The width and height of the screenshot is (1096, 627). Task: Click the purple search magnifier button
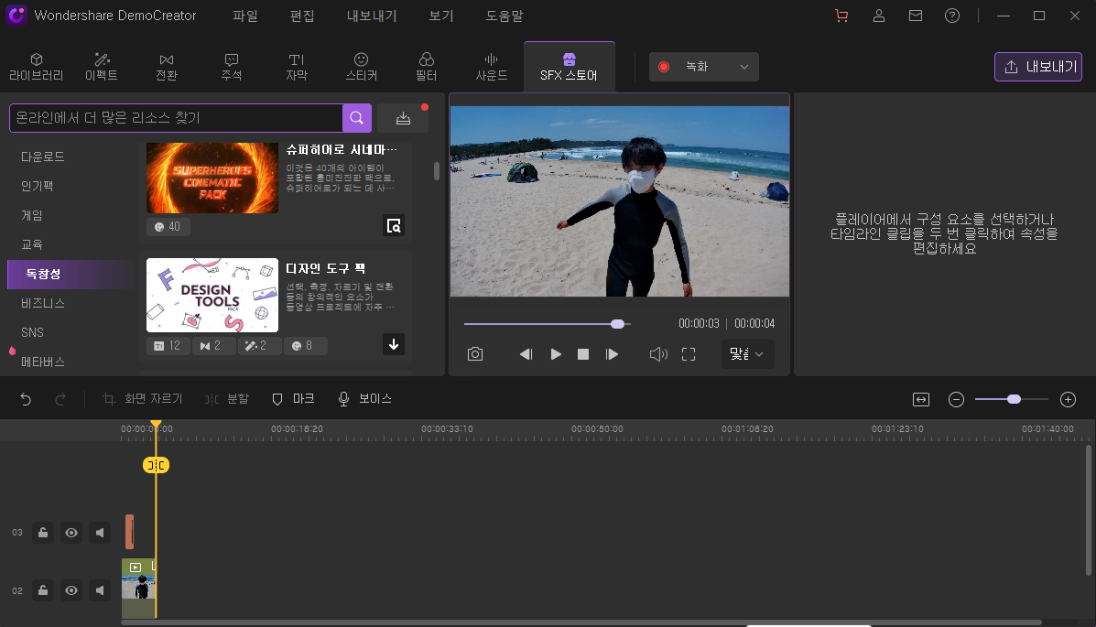pos(356,118)
